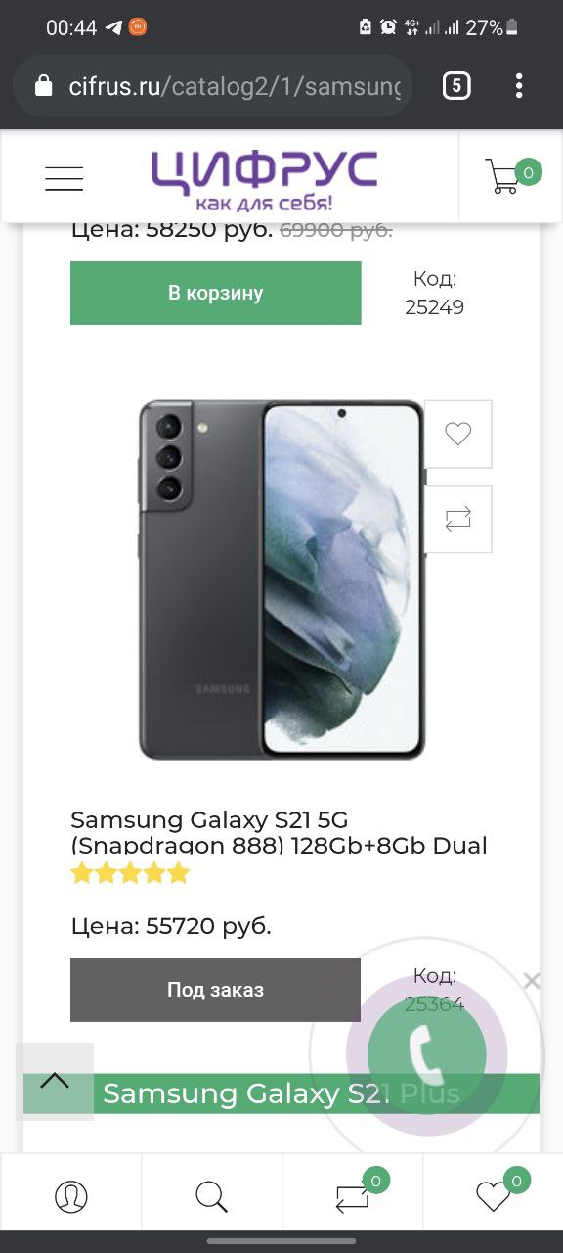Open the hamburger navigation menu
The image size is (563, 1253).
(64, 179)
